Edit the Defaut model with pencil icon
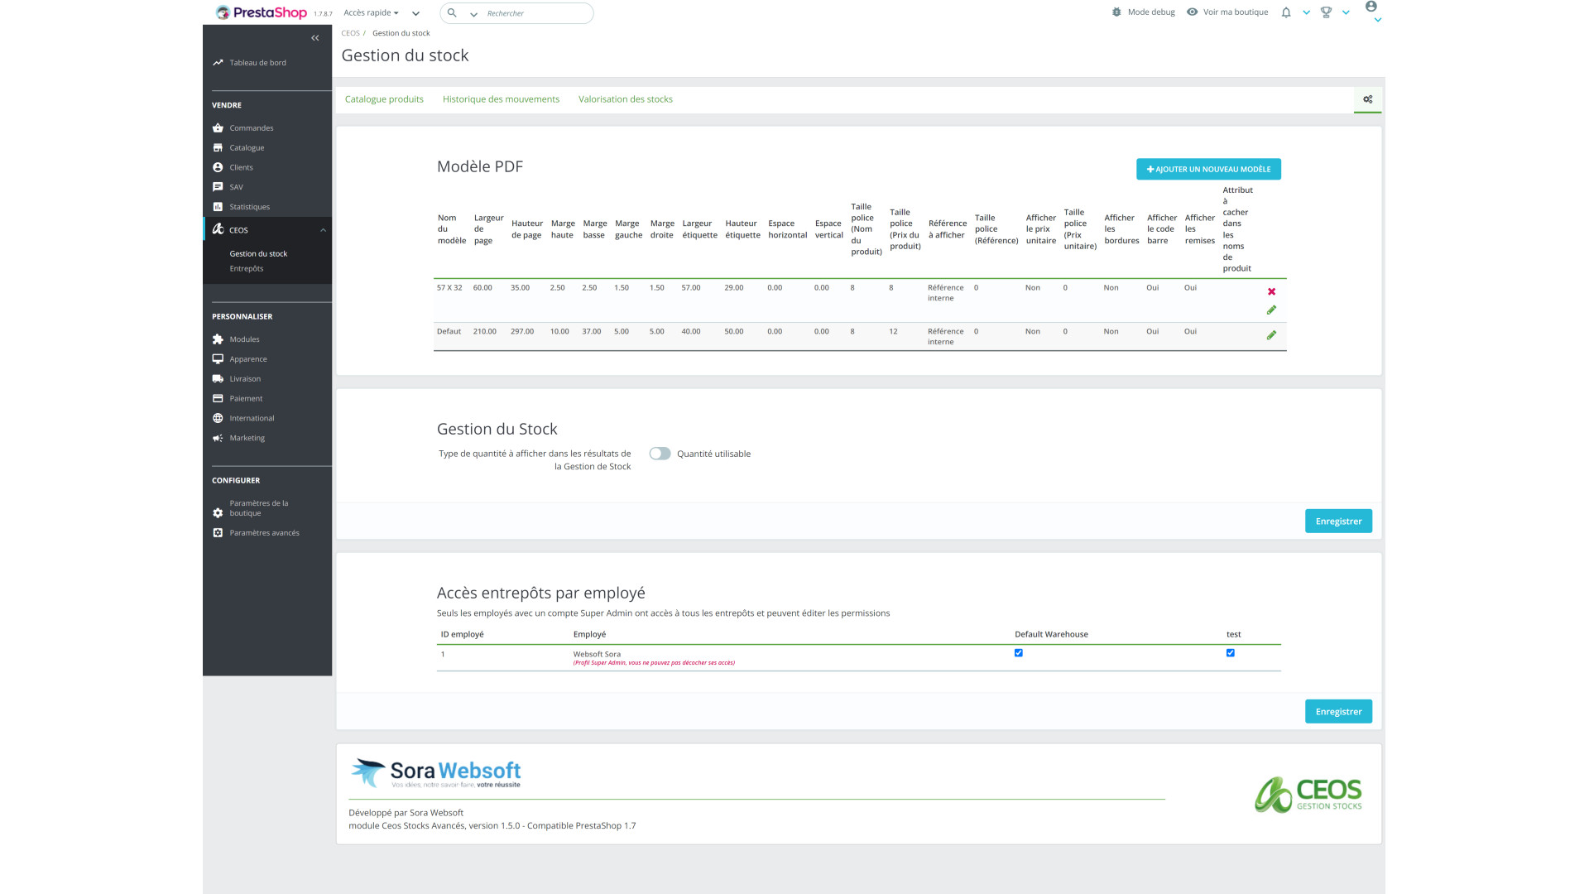Screen dimensions: 1589x894 (1271, 335)
